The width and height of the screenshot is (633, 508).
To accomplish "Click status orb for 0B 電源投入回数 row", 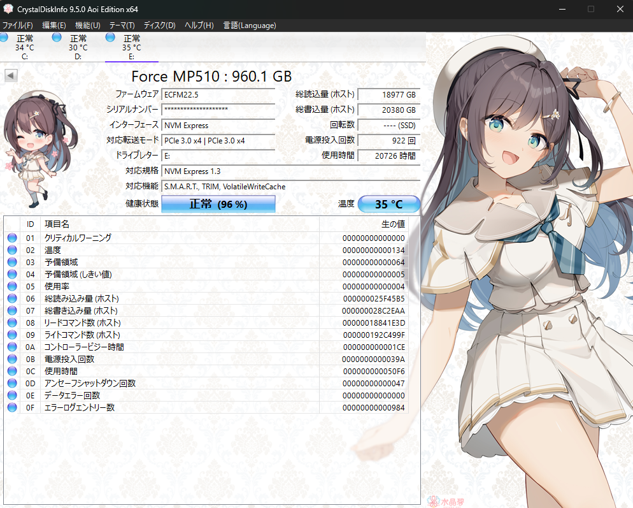I will [x=12, y=359].
